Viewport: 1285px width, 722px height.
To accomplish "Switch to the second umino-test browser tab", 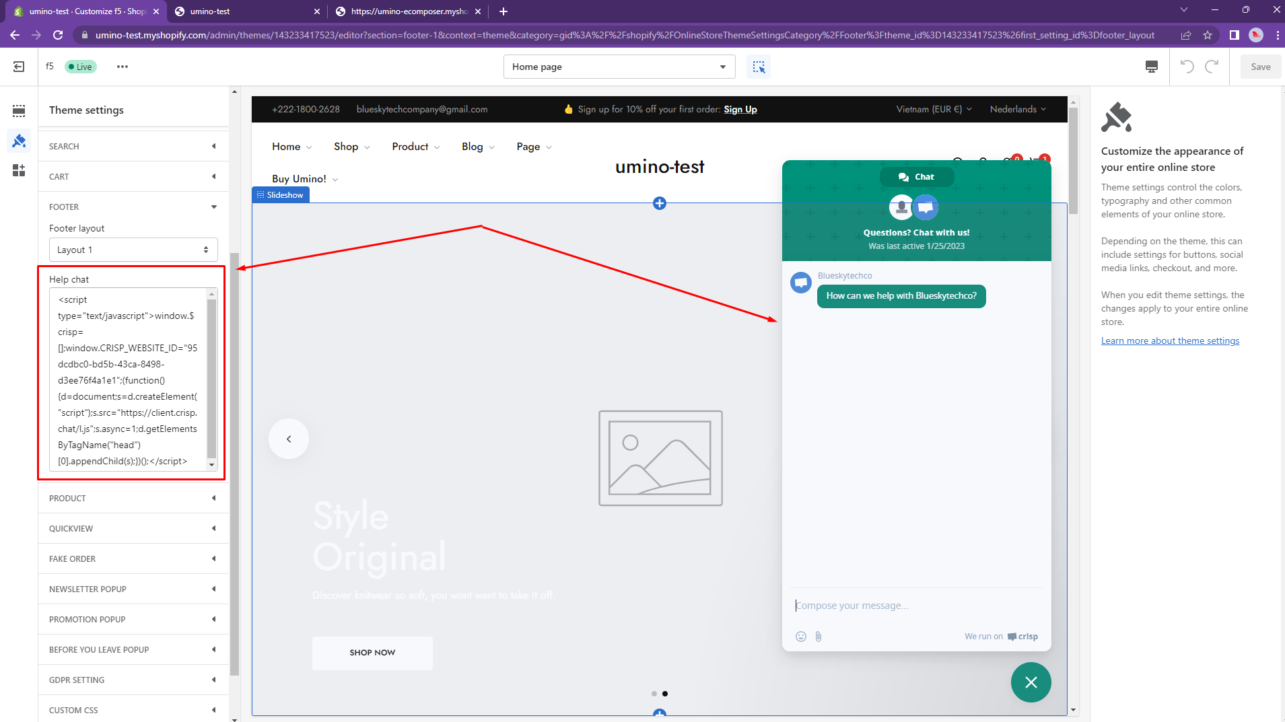I will coord(246,11).
